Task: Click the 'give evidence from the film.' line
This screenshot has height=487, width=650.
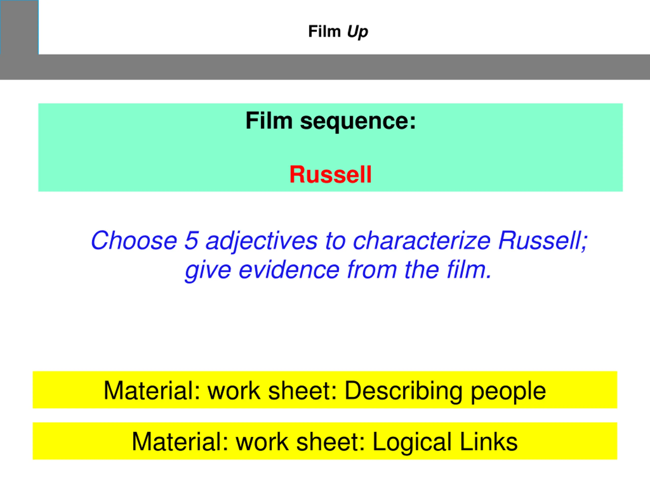Action: pyautogui.click(x=338, y=270)
